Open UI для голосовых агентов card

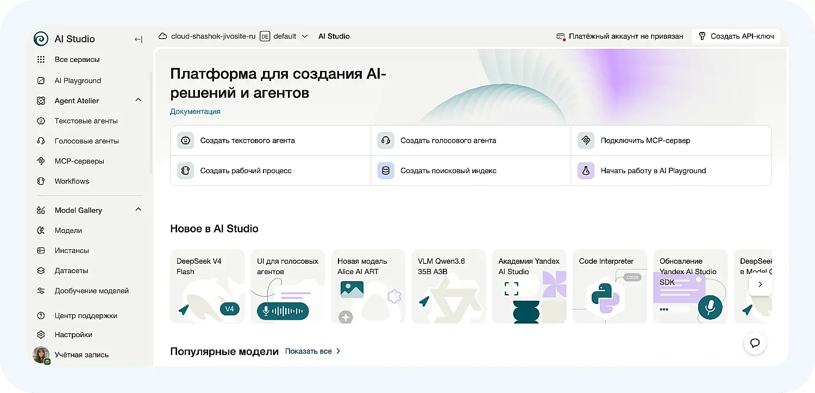(x=287, y=287)
